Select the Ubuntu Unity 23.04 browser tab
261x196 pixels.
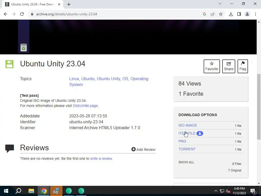pos(33,4)
